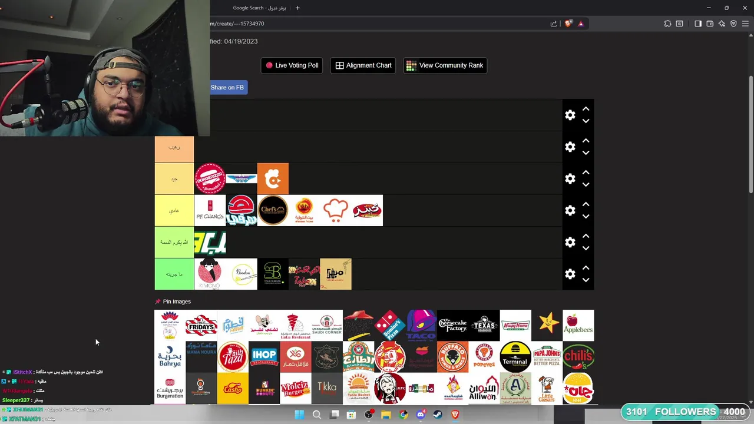
Task: Open the Windows Start menu
Action: click(299, 415)
